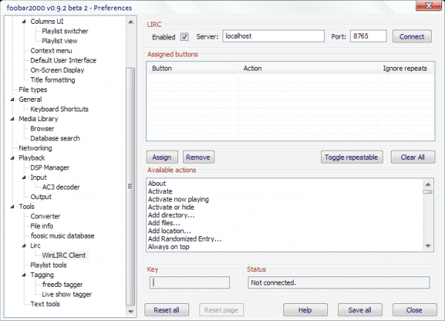Screen dimensions: 445x321
Task: Sort by the Button column header
Action: [193, 68]
